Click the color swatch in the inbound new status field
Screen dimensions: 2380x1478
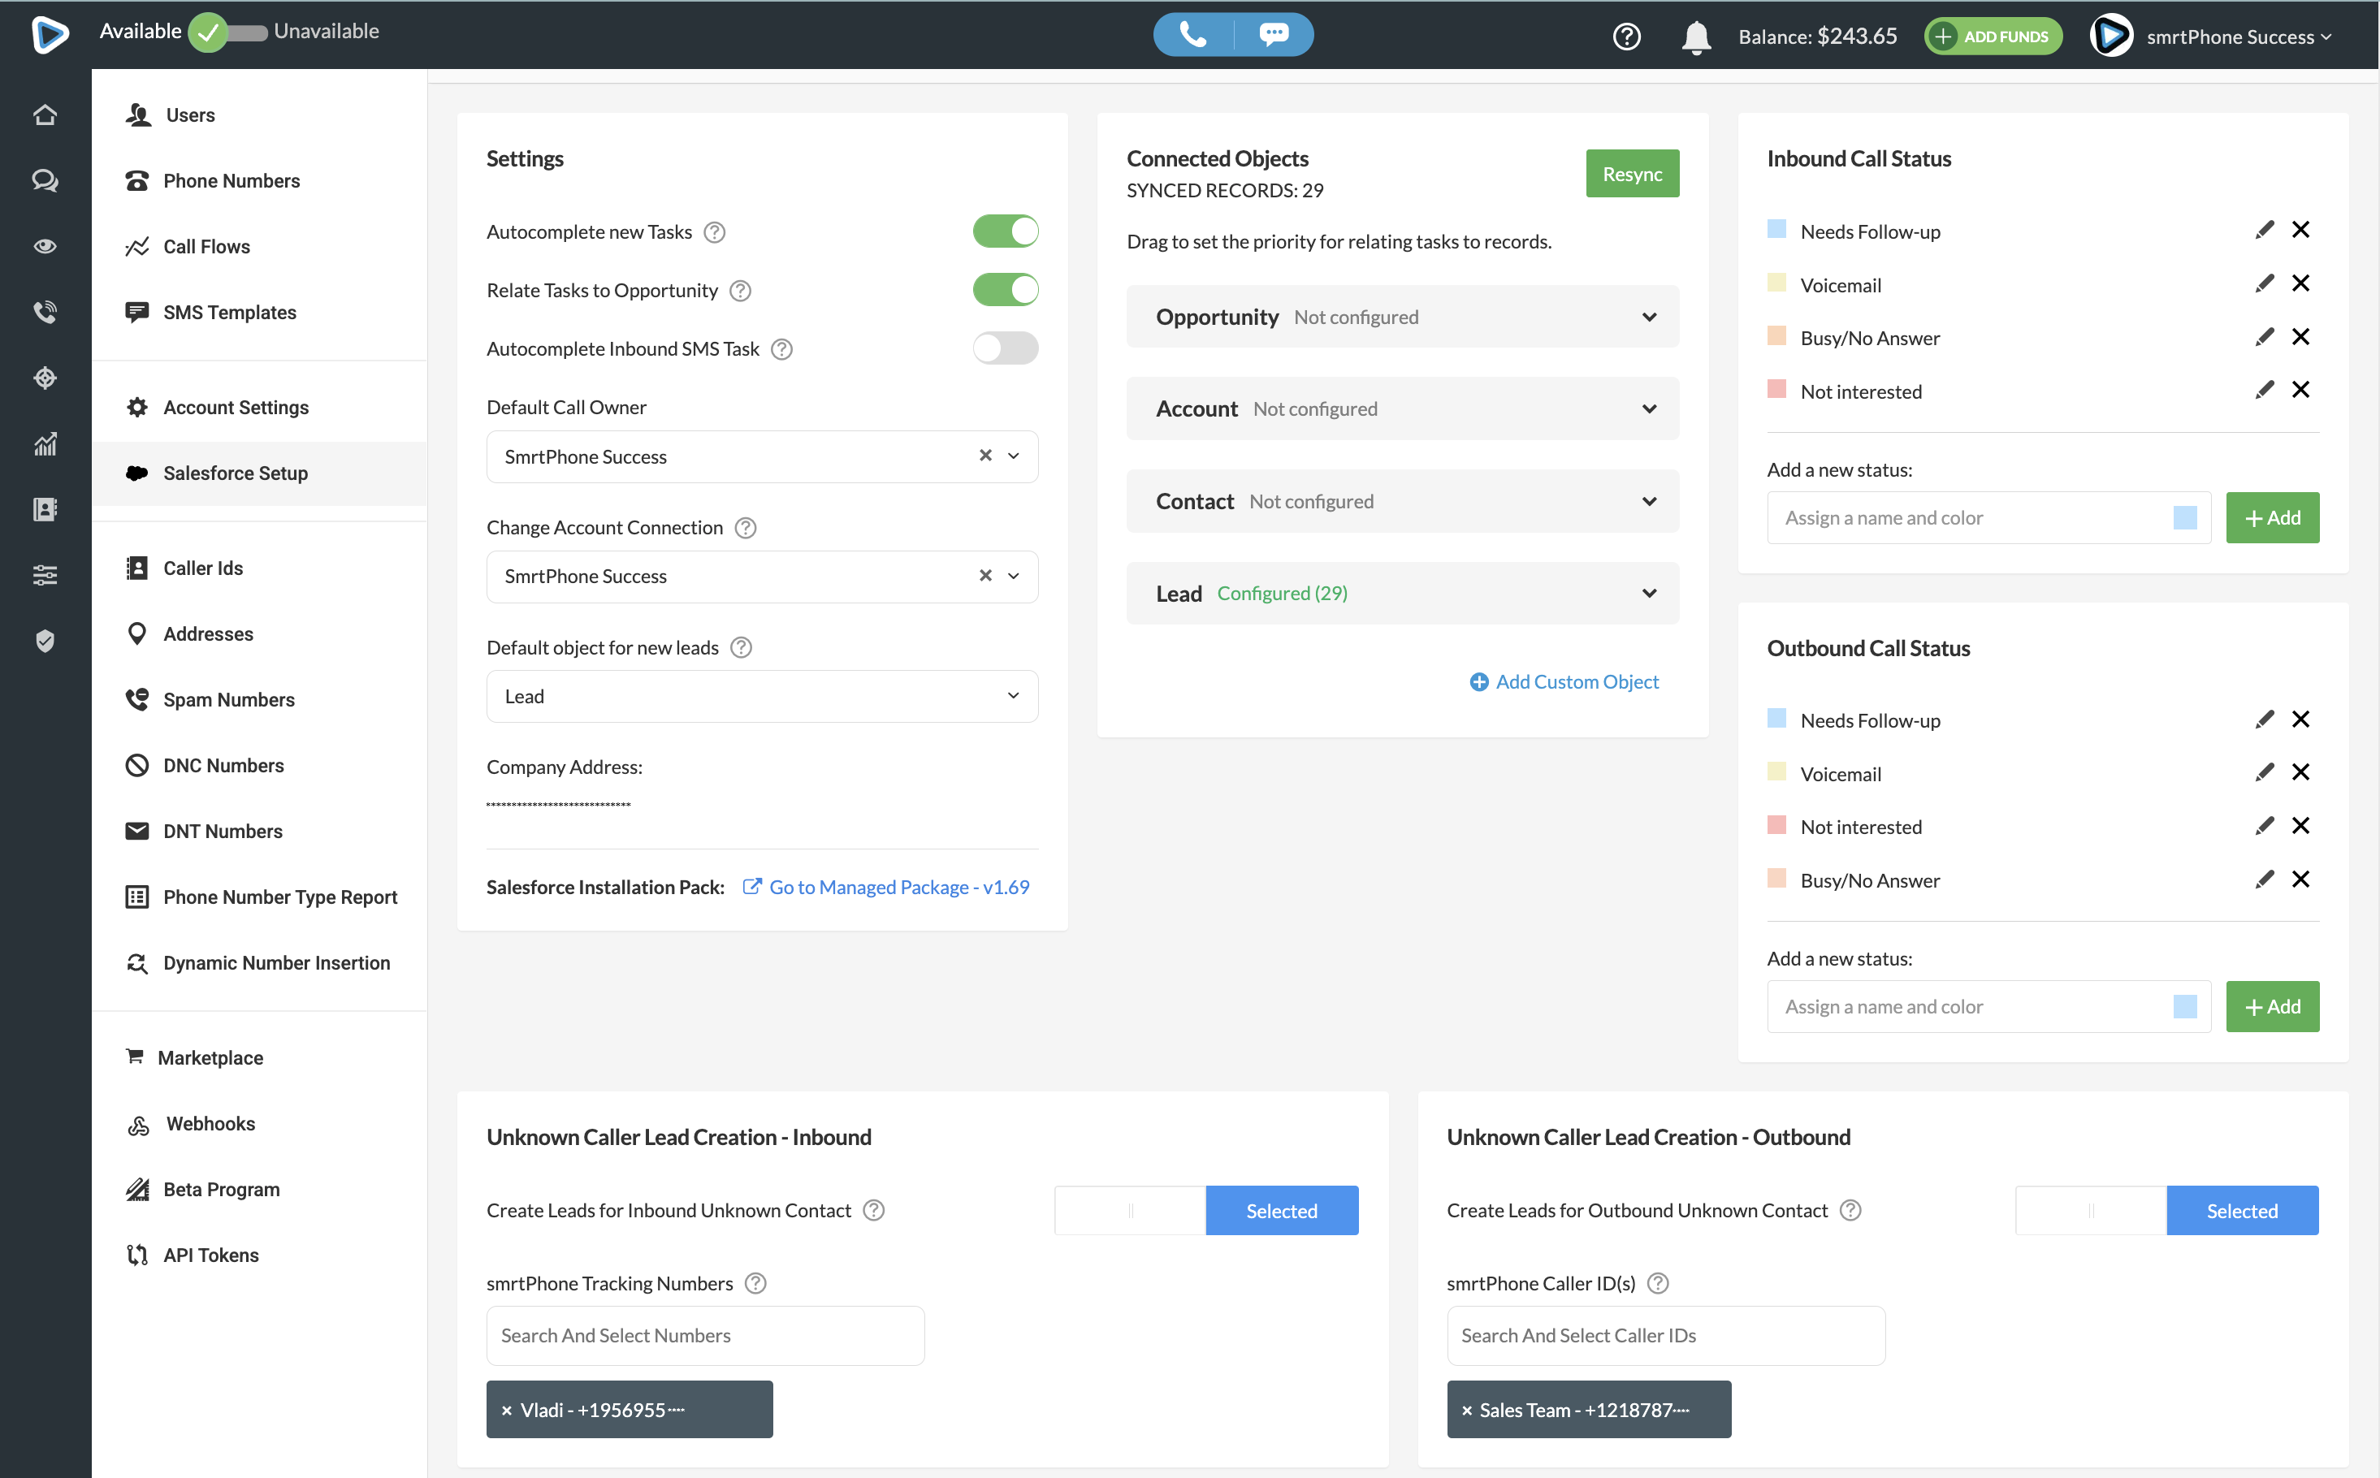(x=2184, y=518)
